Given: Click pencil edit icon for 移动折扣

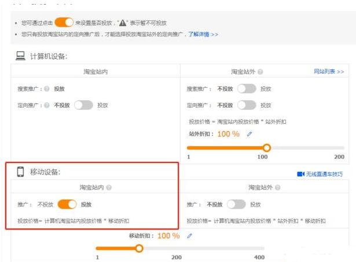Looking at the screenshot, I should (x=189, y=236).
